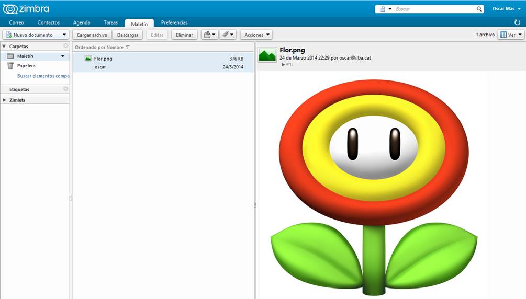Click Cargar archivo button
This screenshot has height=299, width=526.
tap(92, 35)
